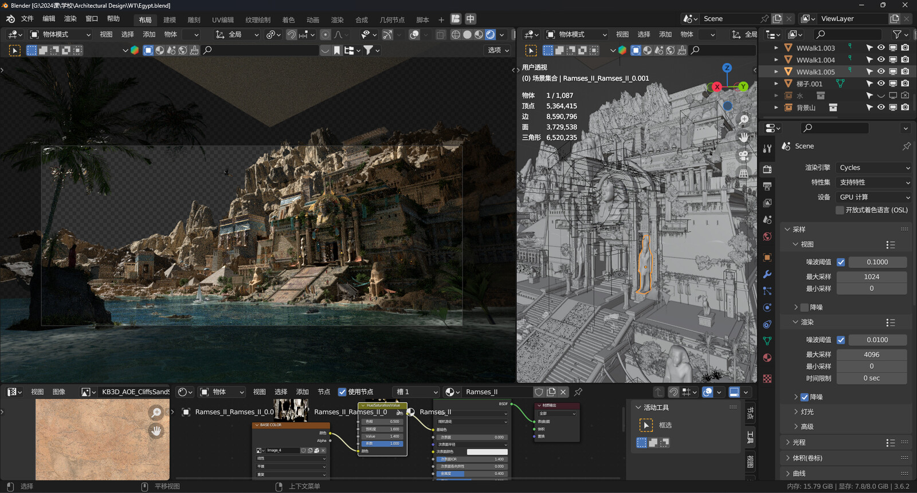Open the Object properties tab icon
Screen dimensions: 917x493
[x=767, y=258]
